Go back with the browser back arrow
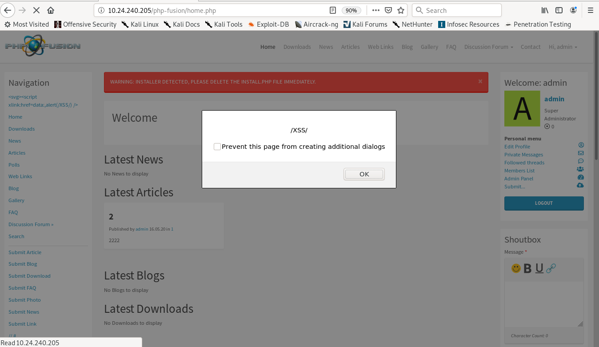Image resolution: width=599 pixels, height=347 pixels. click(x=8, y=10)
